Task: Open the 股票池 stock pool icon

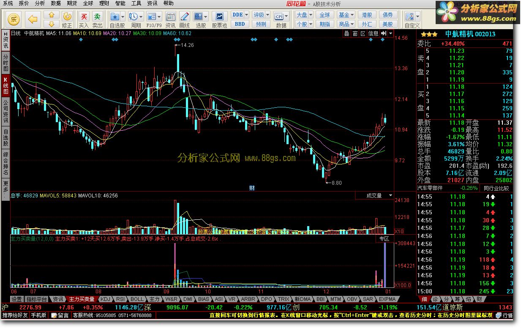Action: point(219,16)
